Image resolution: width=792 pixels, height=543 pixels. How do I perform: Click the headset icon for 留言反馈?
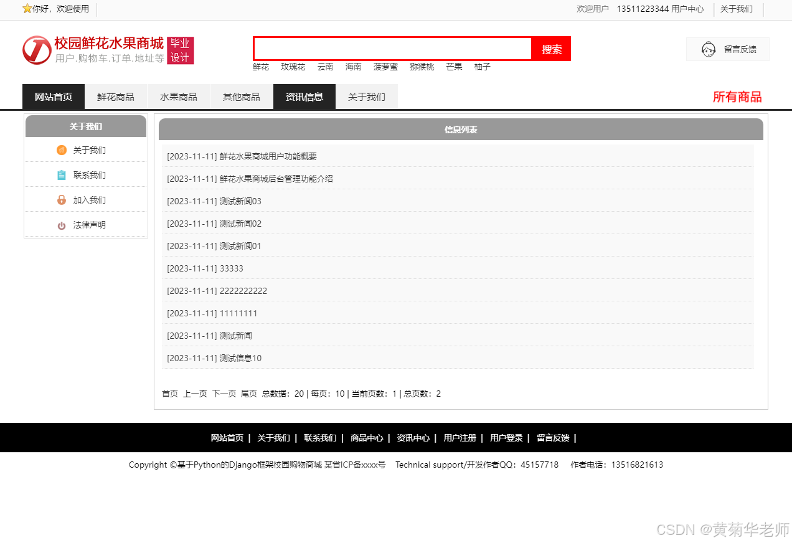coord(709,49)
